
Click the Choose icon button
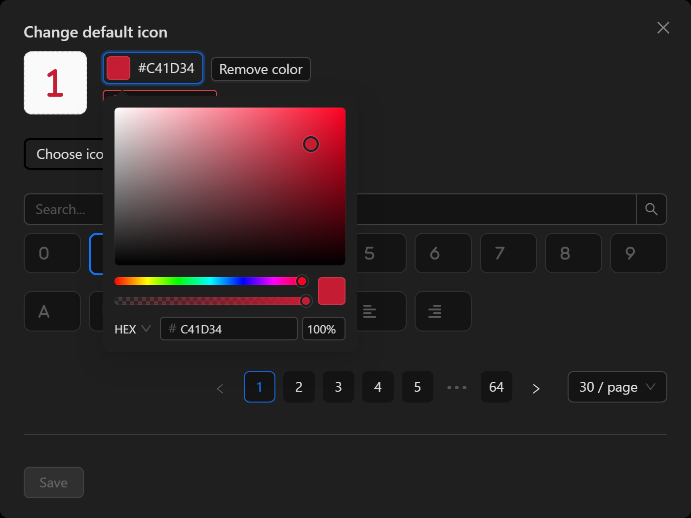click(64, 154)
